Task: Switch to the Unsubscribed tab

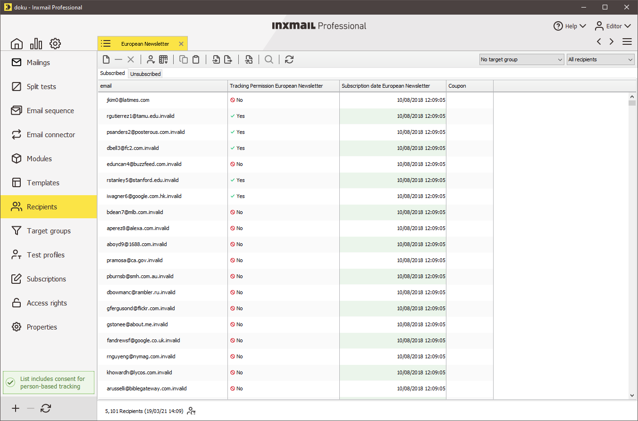Action: [145, 74]
